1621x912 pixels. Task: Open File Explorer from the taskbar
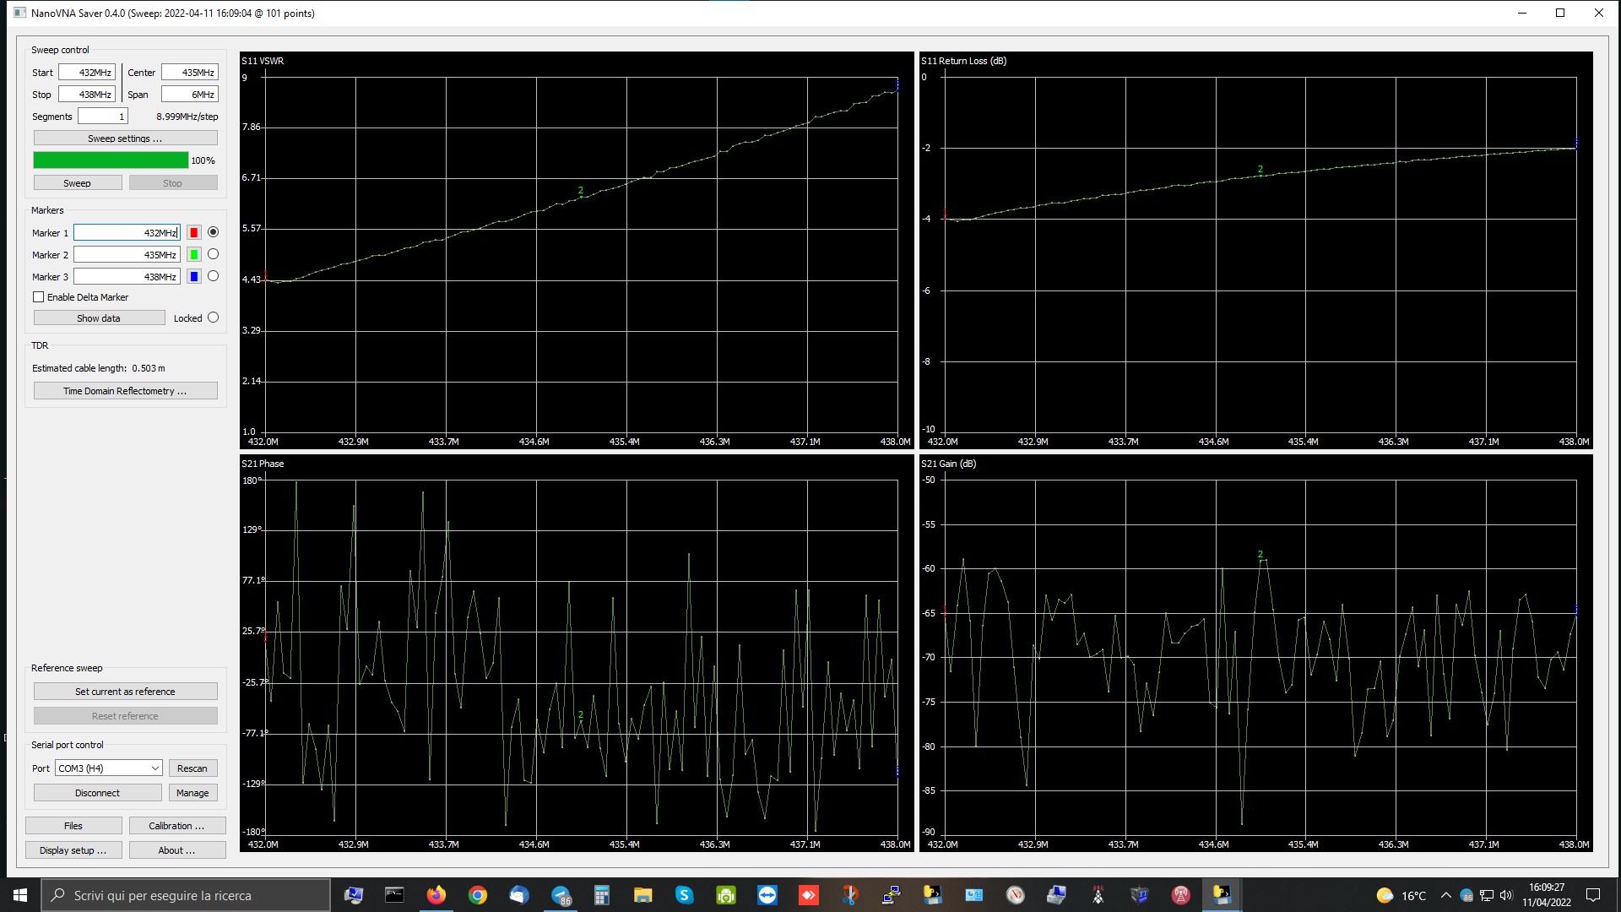pos(643,895)
